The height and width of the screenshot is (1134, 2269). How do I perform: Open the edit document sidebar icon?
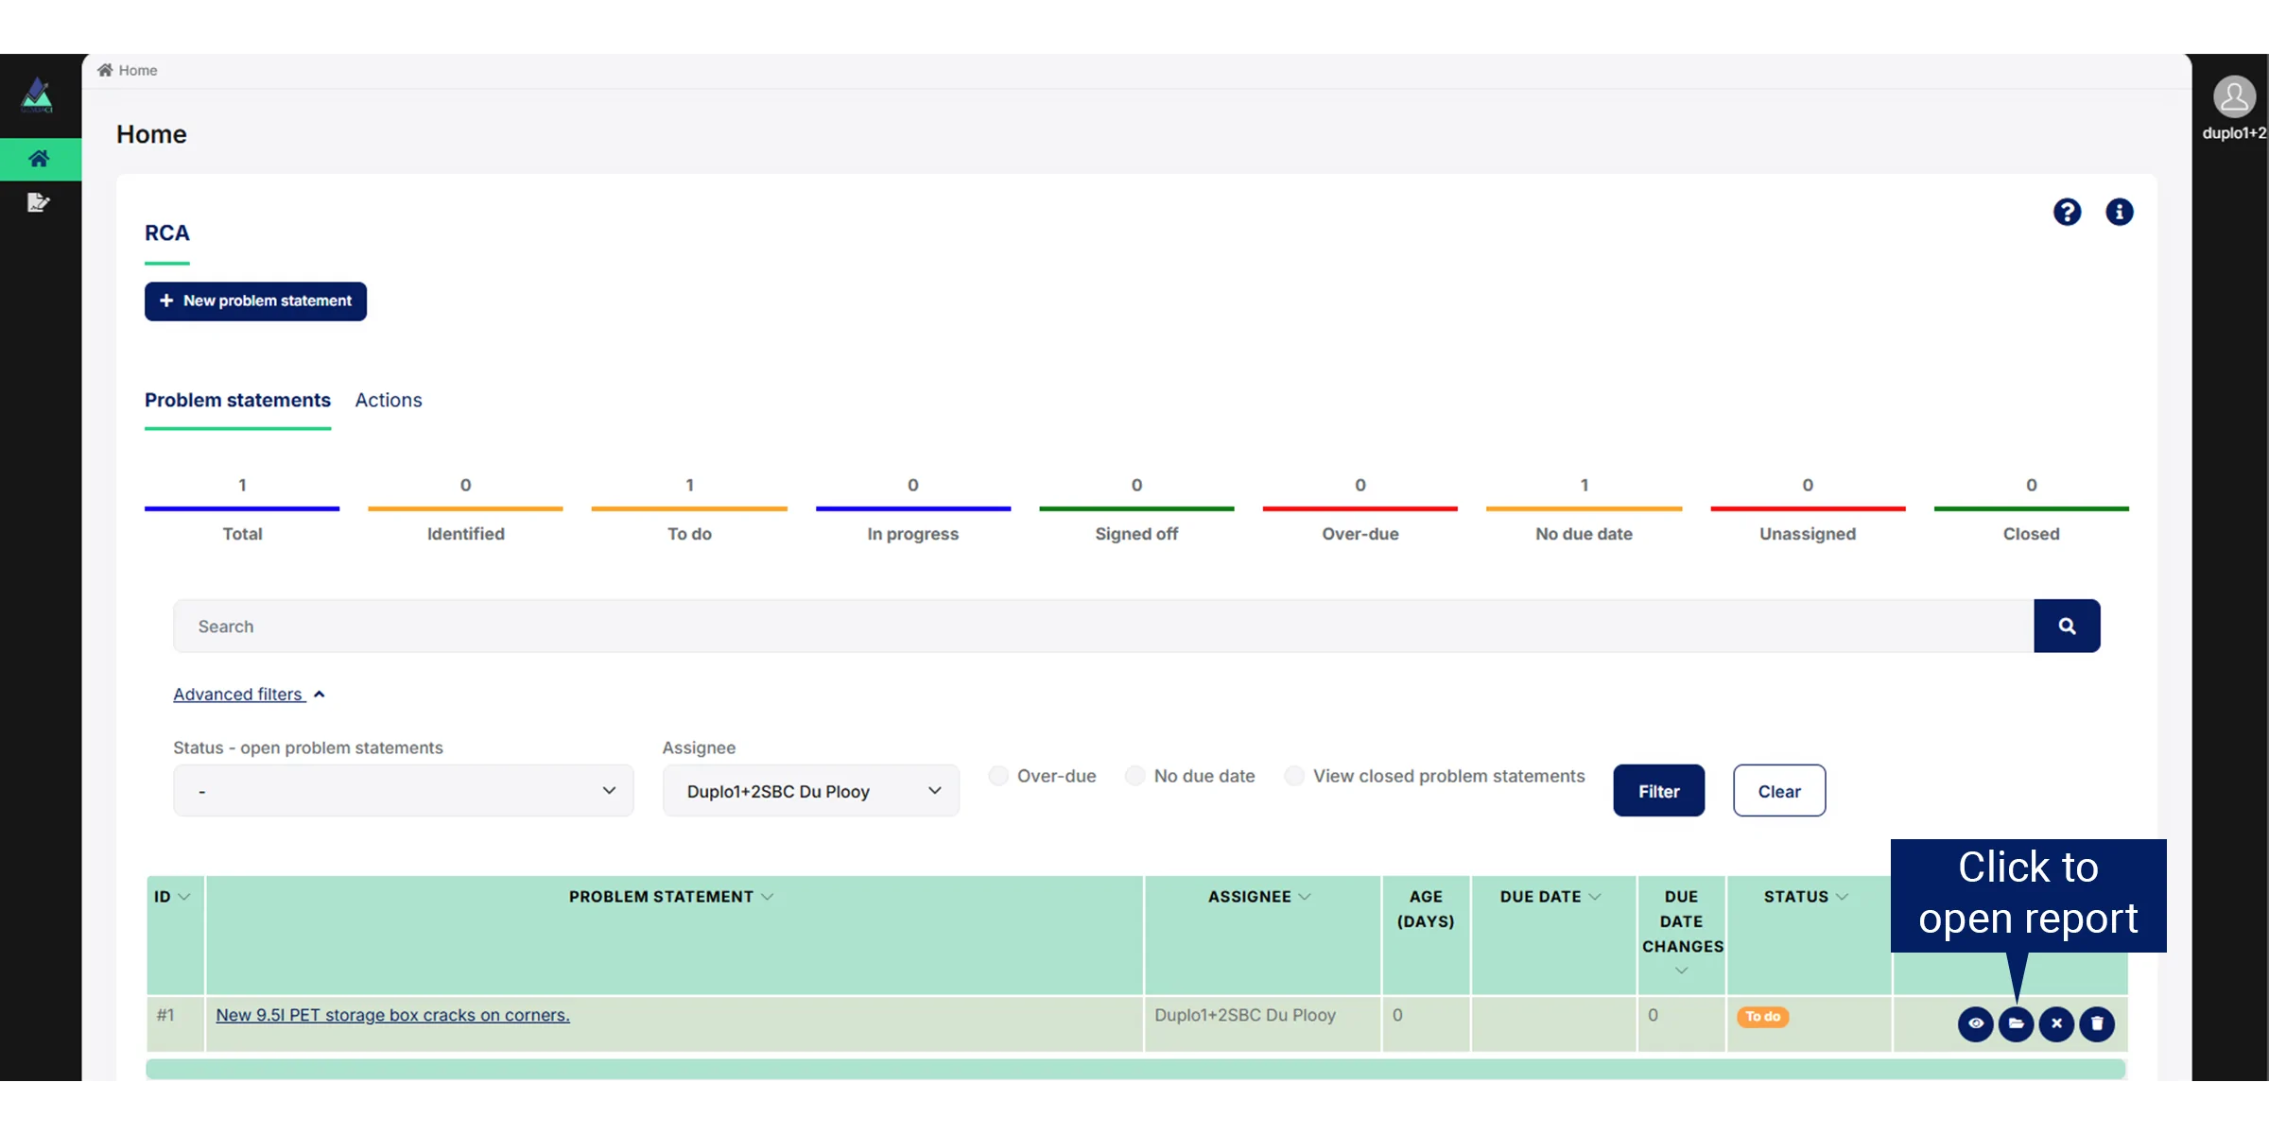[x=39, y=202]
